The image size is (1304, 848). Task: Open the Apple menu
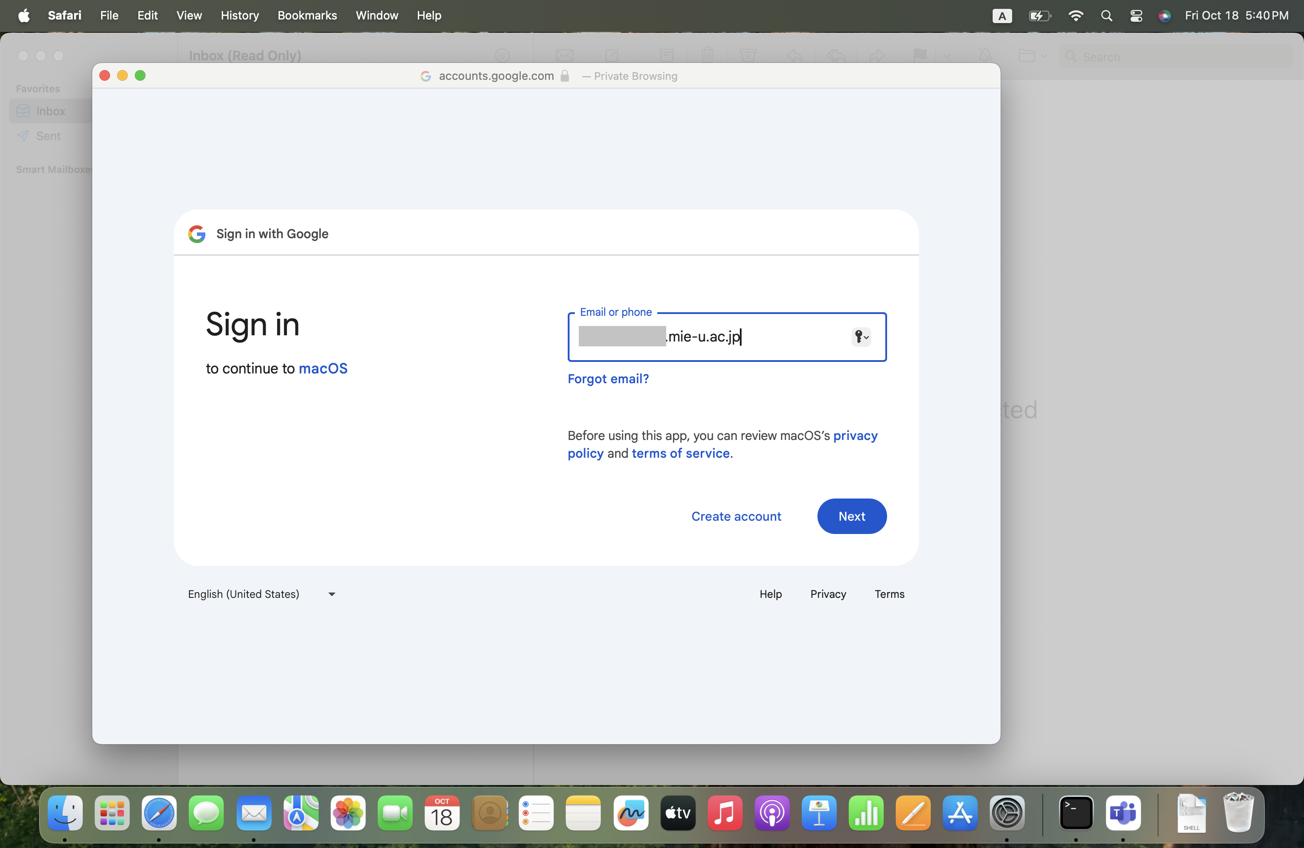pyautogui.click(x=24, y=16)
